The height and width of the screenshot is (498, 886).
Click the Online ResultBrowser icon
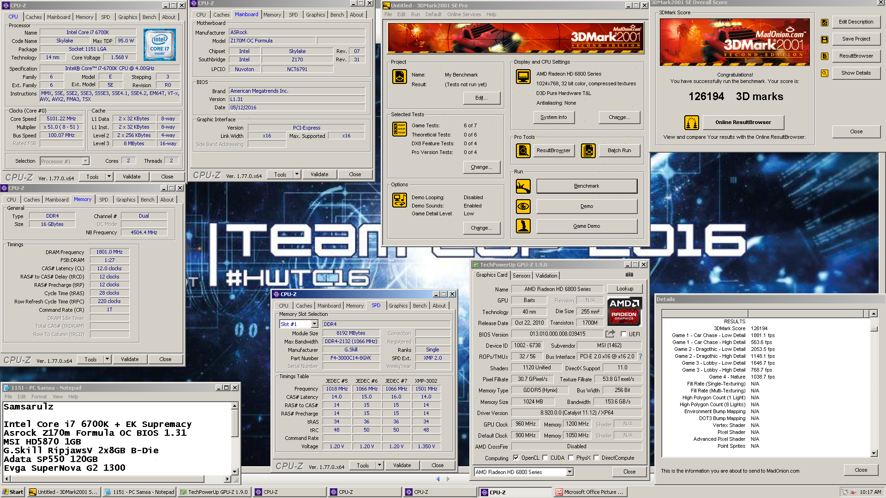pos(691,123)
